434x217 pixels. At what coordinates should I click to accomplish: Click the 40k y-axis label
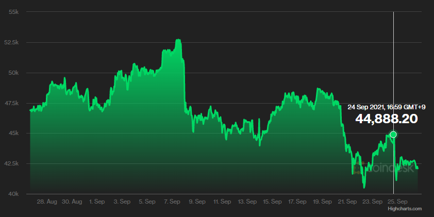14,194
